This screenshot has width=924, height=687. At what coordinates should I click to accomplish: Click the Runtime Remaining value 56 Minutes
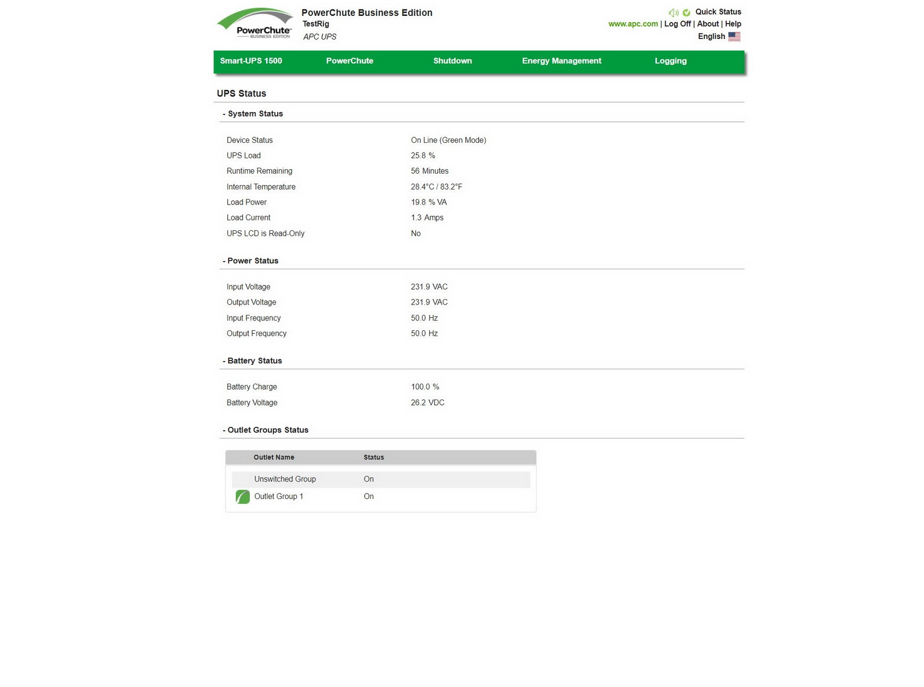tap(430, 171)
